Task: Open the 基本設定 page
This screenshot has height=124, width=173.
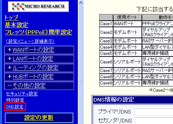Action: (x=17, y=25)
